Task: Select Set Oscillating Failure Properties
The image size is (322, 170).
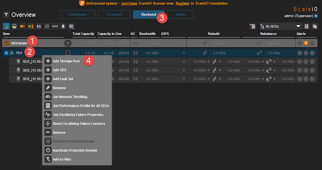Action: point(78,114)
